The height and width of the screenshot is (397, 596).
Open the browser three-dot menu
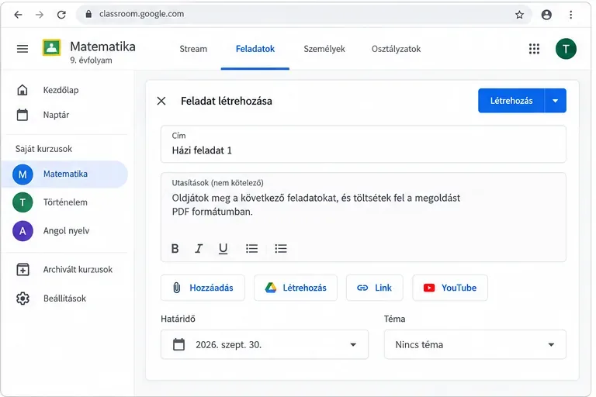click(570, 15)
